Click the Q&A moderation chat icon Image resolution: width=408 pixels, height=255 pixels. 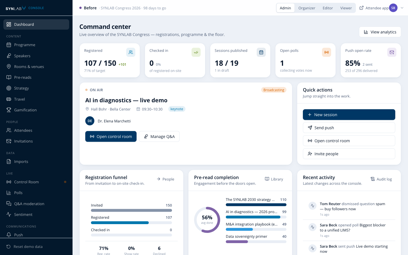[x=9, y=204]
